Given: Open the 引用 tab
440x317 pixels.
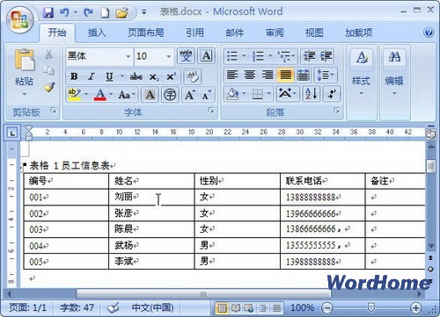Looking at the screenshot, I should pos(194,32).
